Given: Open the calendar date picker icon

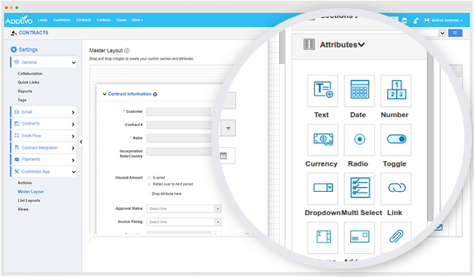Looking at the screenshot, I should 223,156.
